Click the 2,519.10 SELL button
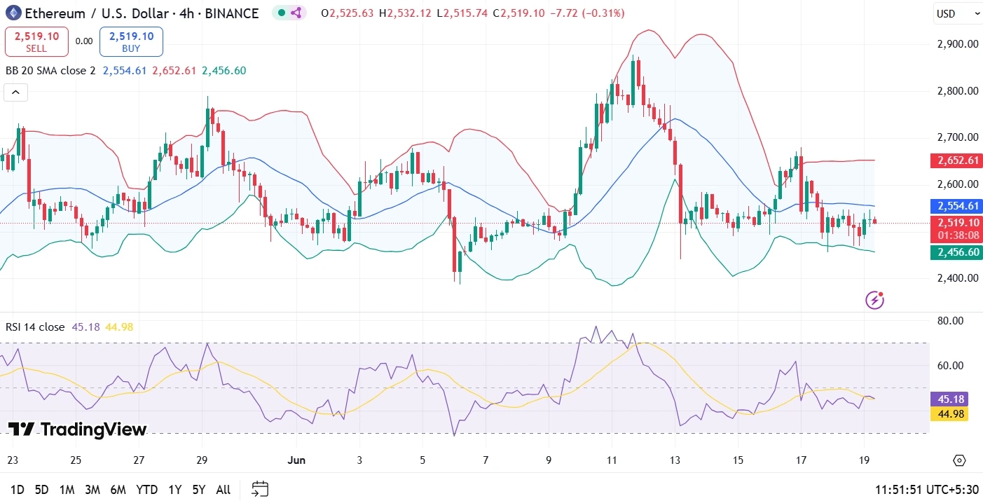Image resolution: width=983 pixels, height=501 pixels. click(36, 41)
